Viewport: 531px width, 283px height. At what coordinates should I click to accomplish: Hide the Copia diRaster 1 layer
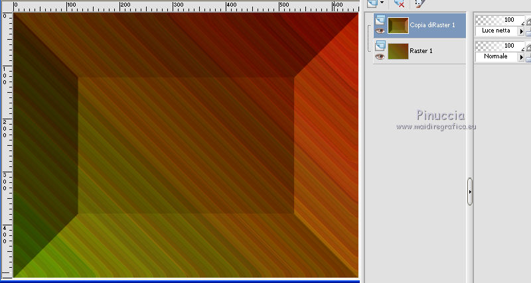380,30
